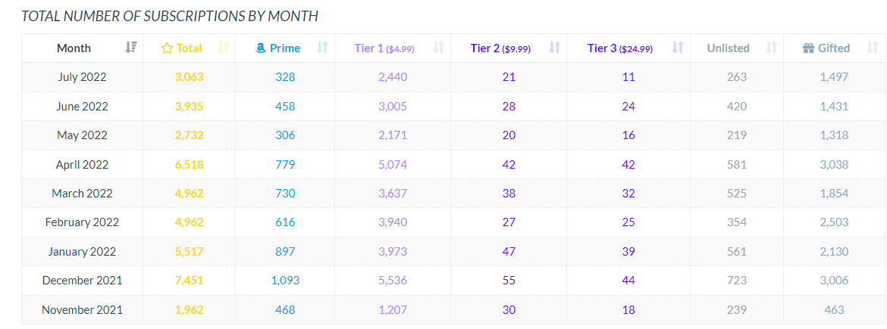
Task: Click the star icon beside Total
Action: tap(166, 48)
